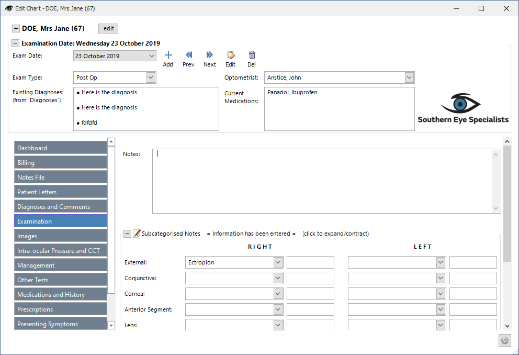
Task: Expand patient details next to DOE, Mrs Jane
Action: (x=16, y=28)
